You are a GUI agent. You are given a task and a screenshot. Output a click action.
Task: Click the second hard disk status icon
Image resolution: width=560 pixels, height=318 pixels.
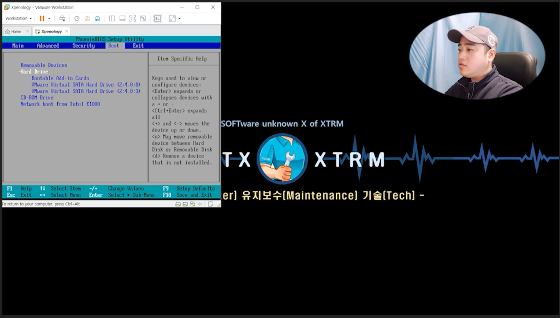pyautogui.click(x=185, y=204)
